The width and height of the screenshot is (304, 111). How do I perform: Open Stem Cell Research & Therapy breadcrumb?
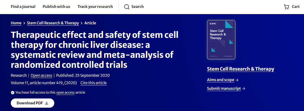pos(53,23)
